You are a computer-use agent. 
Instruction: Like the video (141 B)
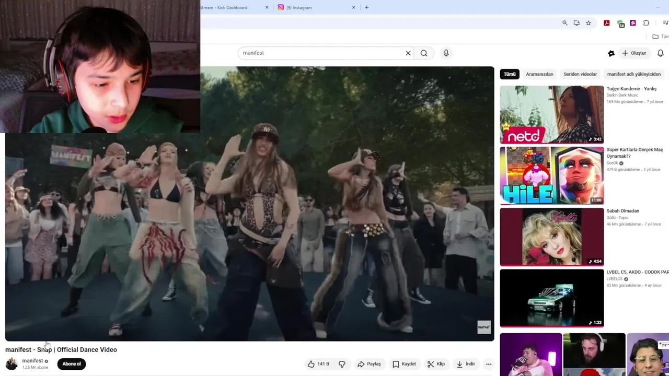click(x=318, y=364)
